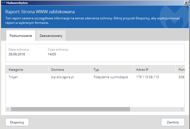Select the Trojan category cell
The width and height of the screenshot is (190, 129).
pos(13,77)
